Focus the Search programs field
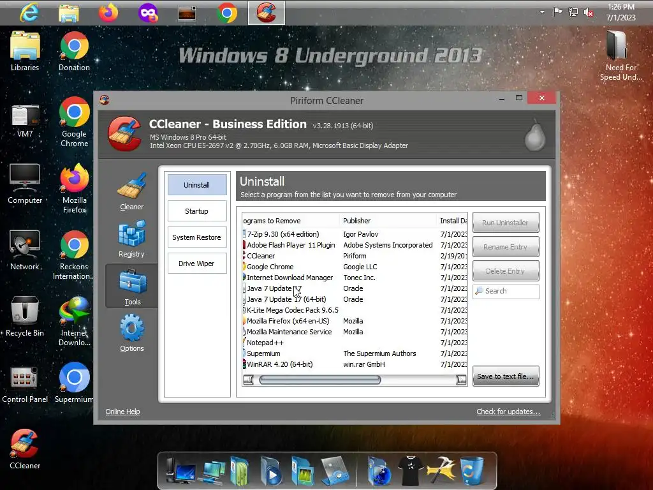Image resolution: width=653 pixels, height=490 pixels. tap(506, 291)
